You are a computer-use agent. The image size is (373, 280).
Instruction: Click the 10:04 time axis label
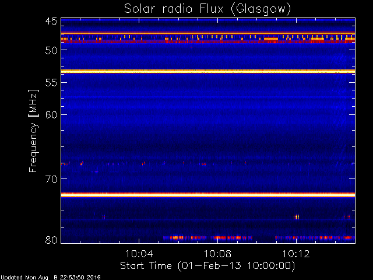tap(139, 254)
